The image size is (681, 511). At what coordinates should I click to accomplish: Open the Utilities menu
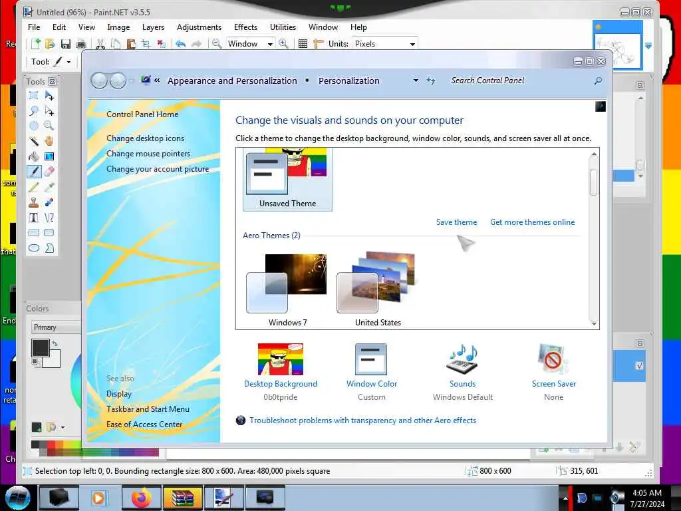(283, 27)
